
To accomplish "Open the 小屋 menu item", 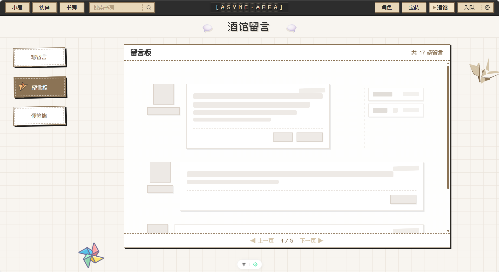I will 17,8.
